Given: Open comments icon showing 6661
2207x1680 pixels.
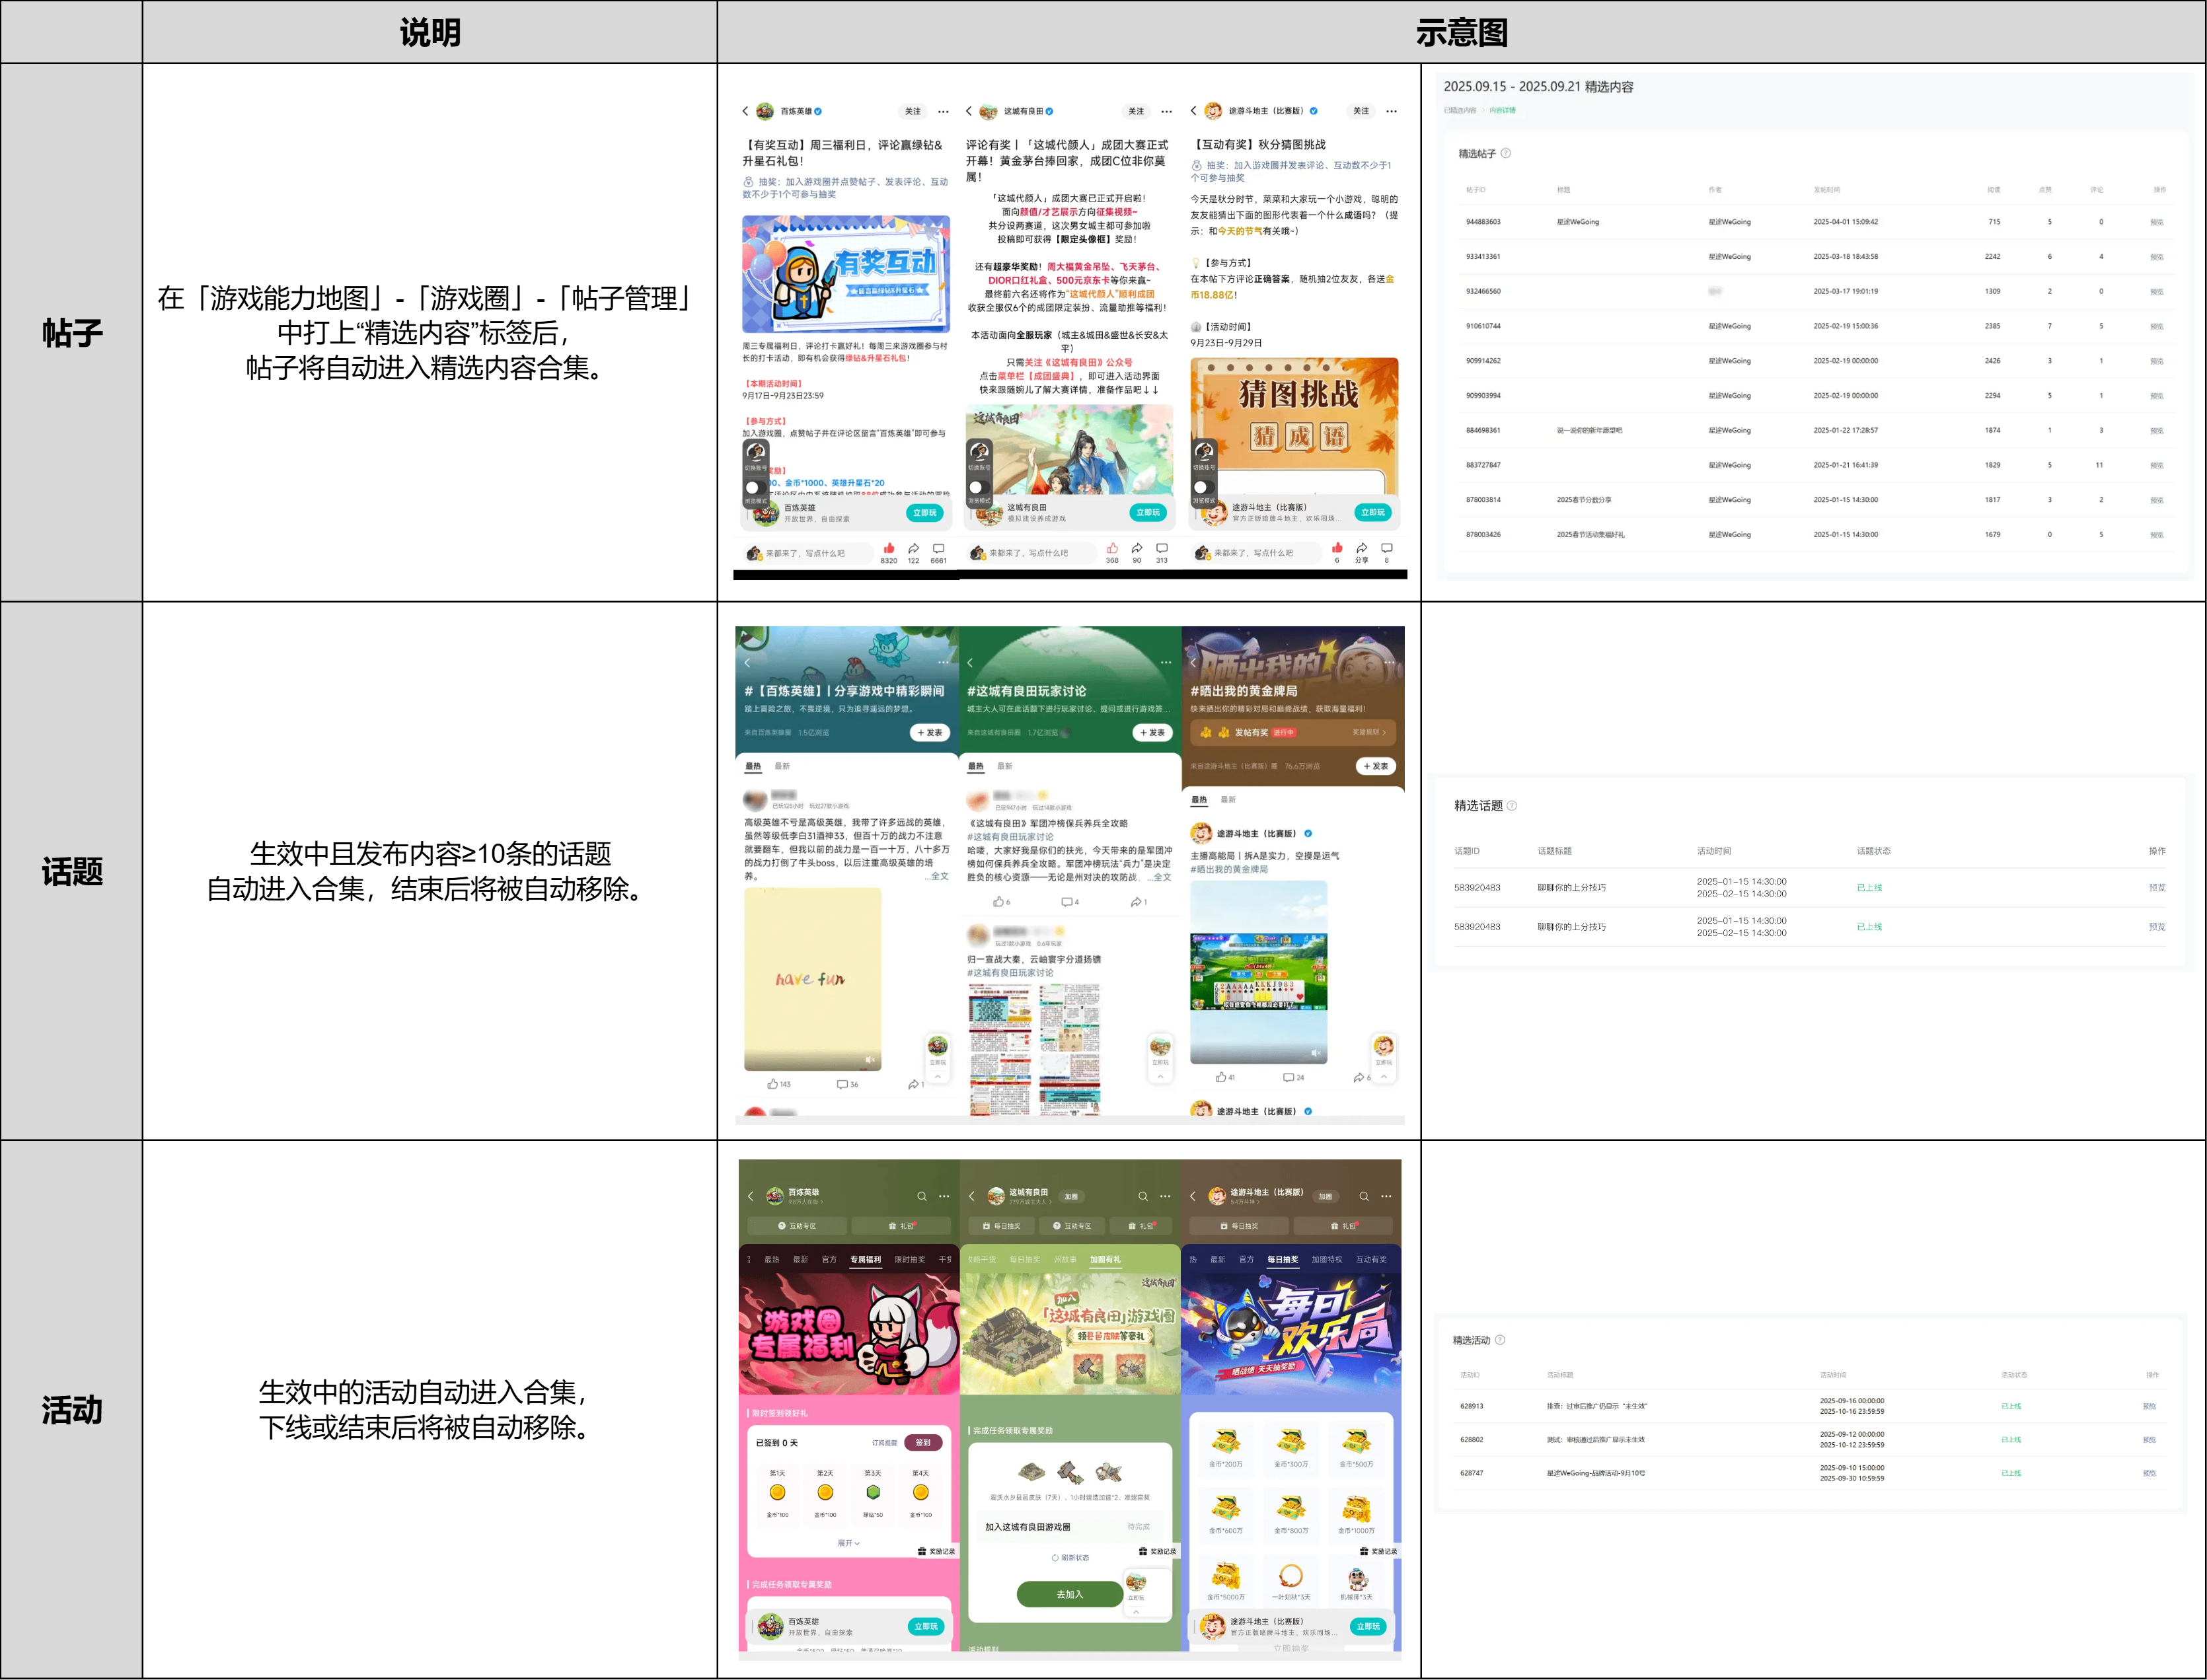Looking at the screenshot, I should (938, 548).
